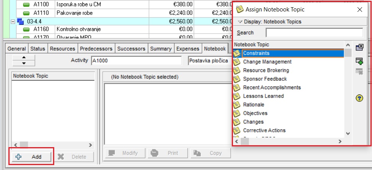Screen dimensions: 372x170
Task: Click the notebook icon beside Lessons Learned
Action: 237,96
